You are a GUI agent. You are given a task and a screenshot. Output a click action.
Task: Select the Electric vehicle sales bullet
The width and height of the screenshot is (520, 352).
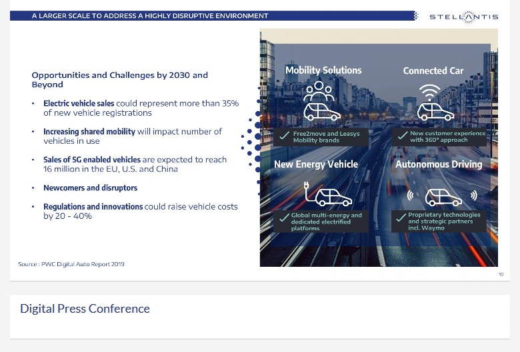(x=141, y=108)
